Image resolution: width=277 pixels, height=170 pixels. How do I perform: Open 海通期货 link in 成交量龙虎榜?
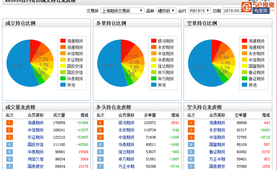point(35,123)
